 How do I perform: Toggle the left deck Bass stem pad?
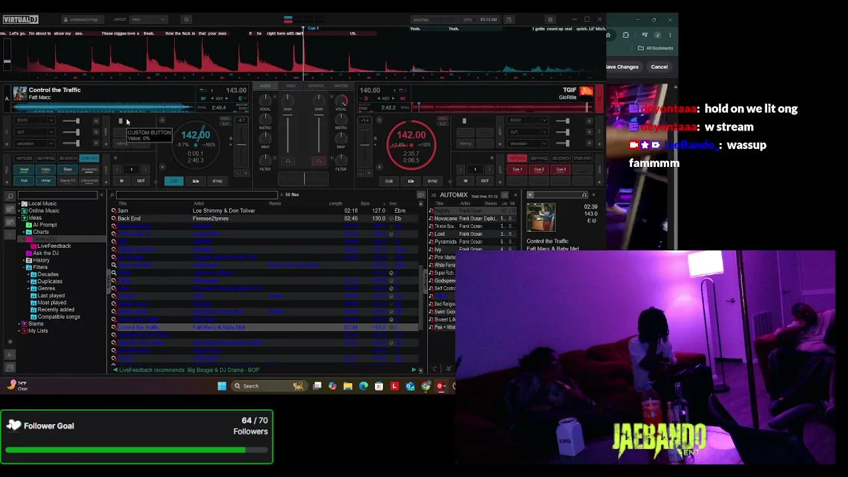click(x=68, y=170)
